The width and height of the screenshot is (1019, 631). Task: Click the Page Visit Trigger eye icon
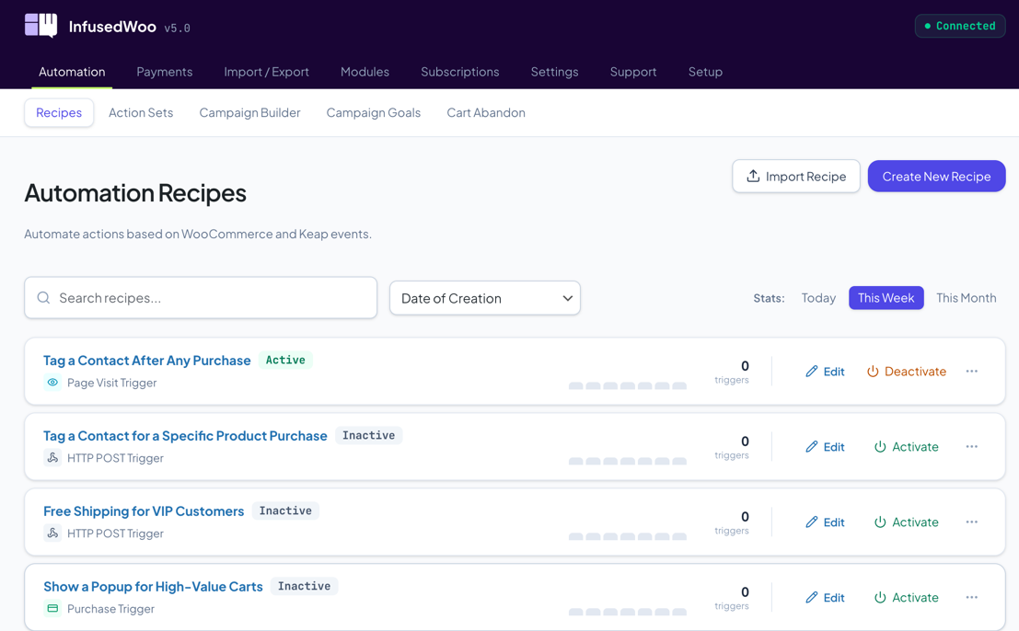point(52,382)
